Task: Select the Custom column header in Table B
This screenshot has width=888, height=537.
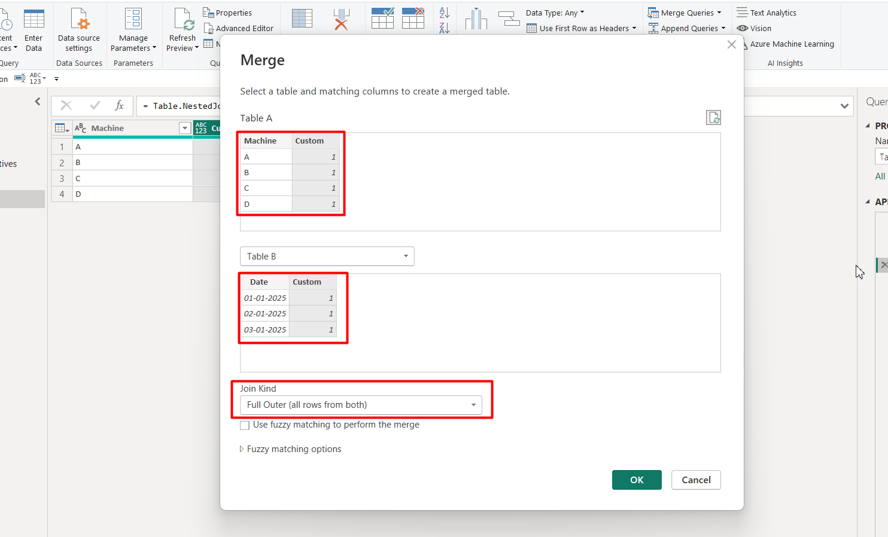Action: click(313, 282)
